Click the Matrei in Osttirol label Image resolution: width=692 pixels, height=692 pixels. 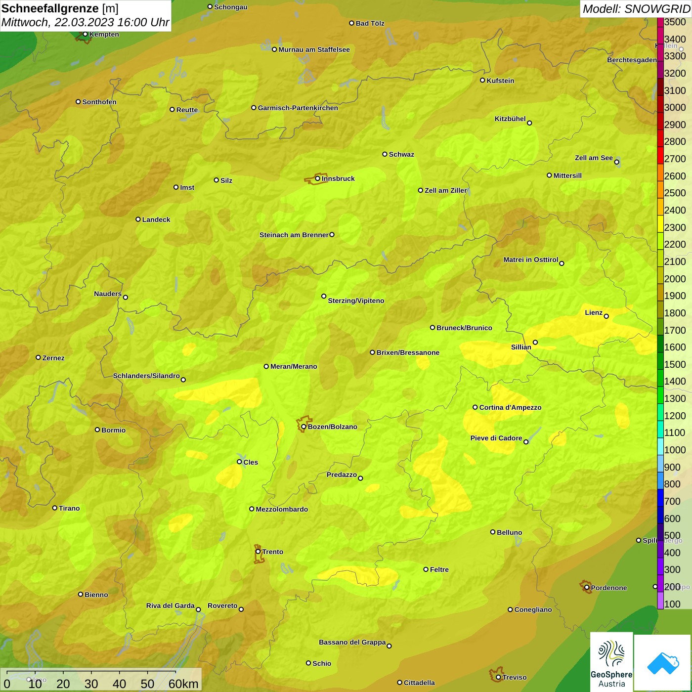(x=531, y=259)
